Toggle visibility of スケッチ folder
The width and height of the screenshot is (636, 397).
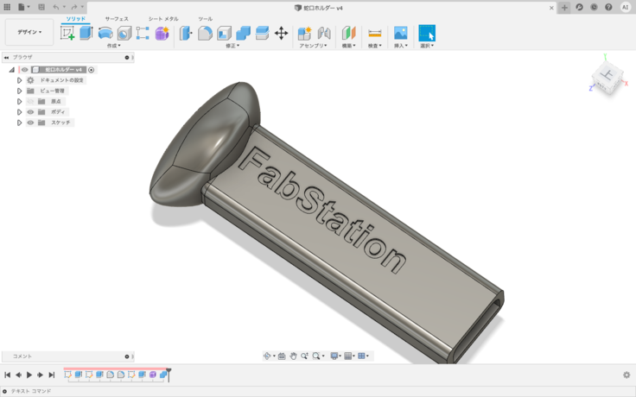(x=30, y=123)
